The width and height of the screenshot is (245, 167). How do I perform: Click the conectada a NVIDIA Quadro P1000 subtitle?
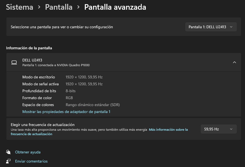(56, 65)
